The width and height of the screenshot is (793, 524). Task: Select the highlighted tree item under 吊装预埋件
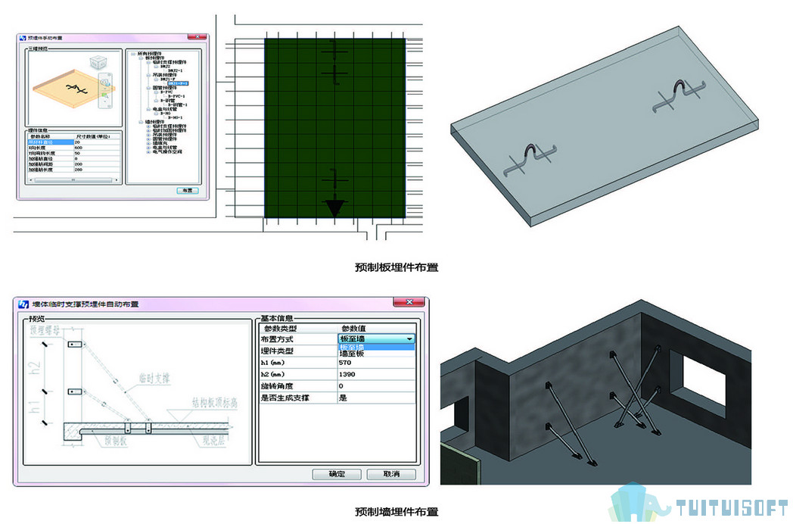pos(178,83)
